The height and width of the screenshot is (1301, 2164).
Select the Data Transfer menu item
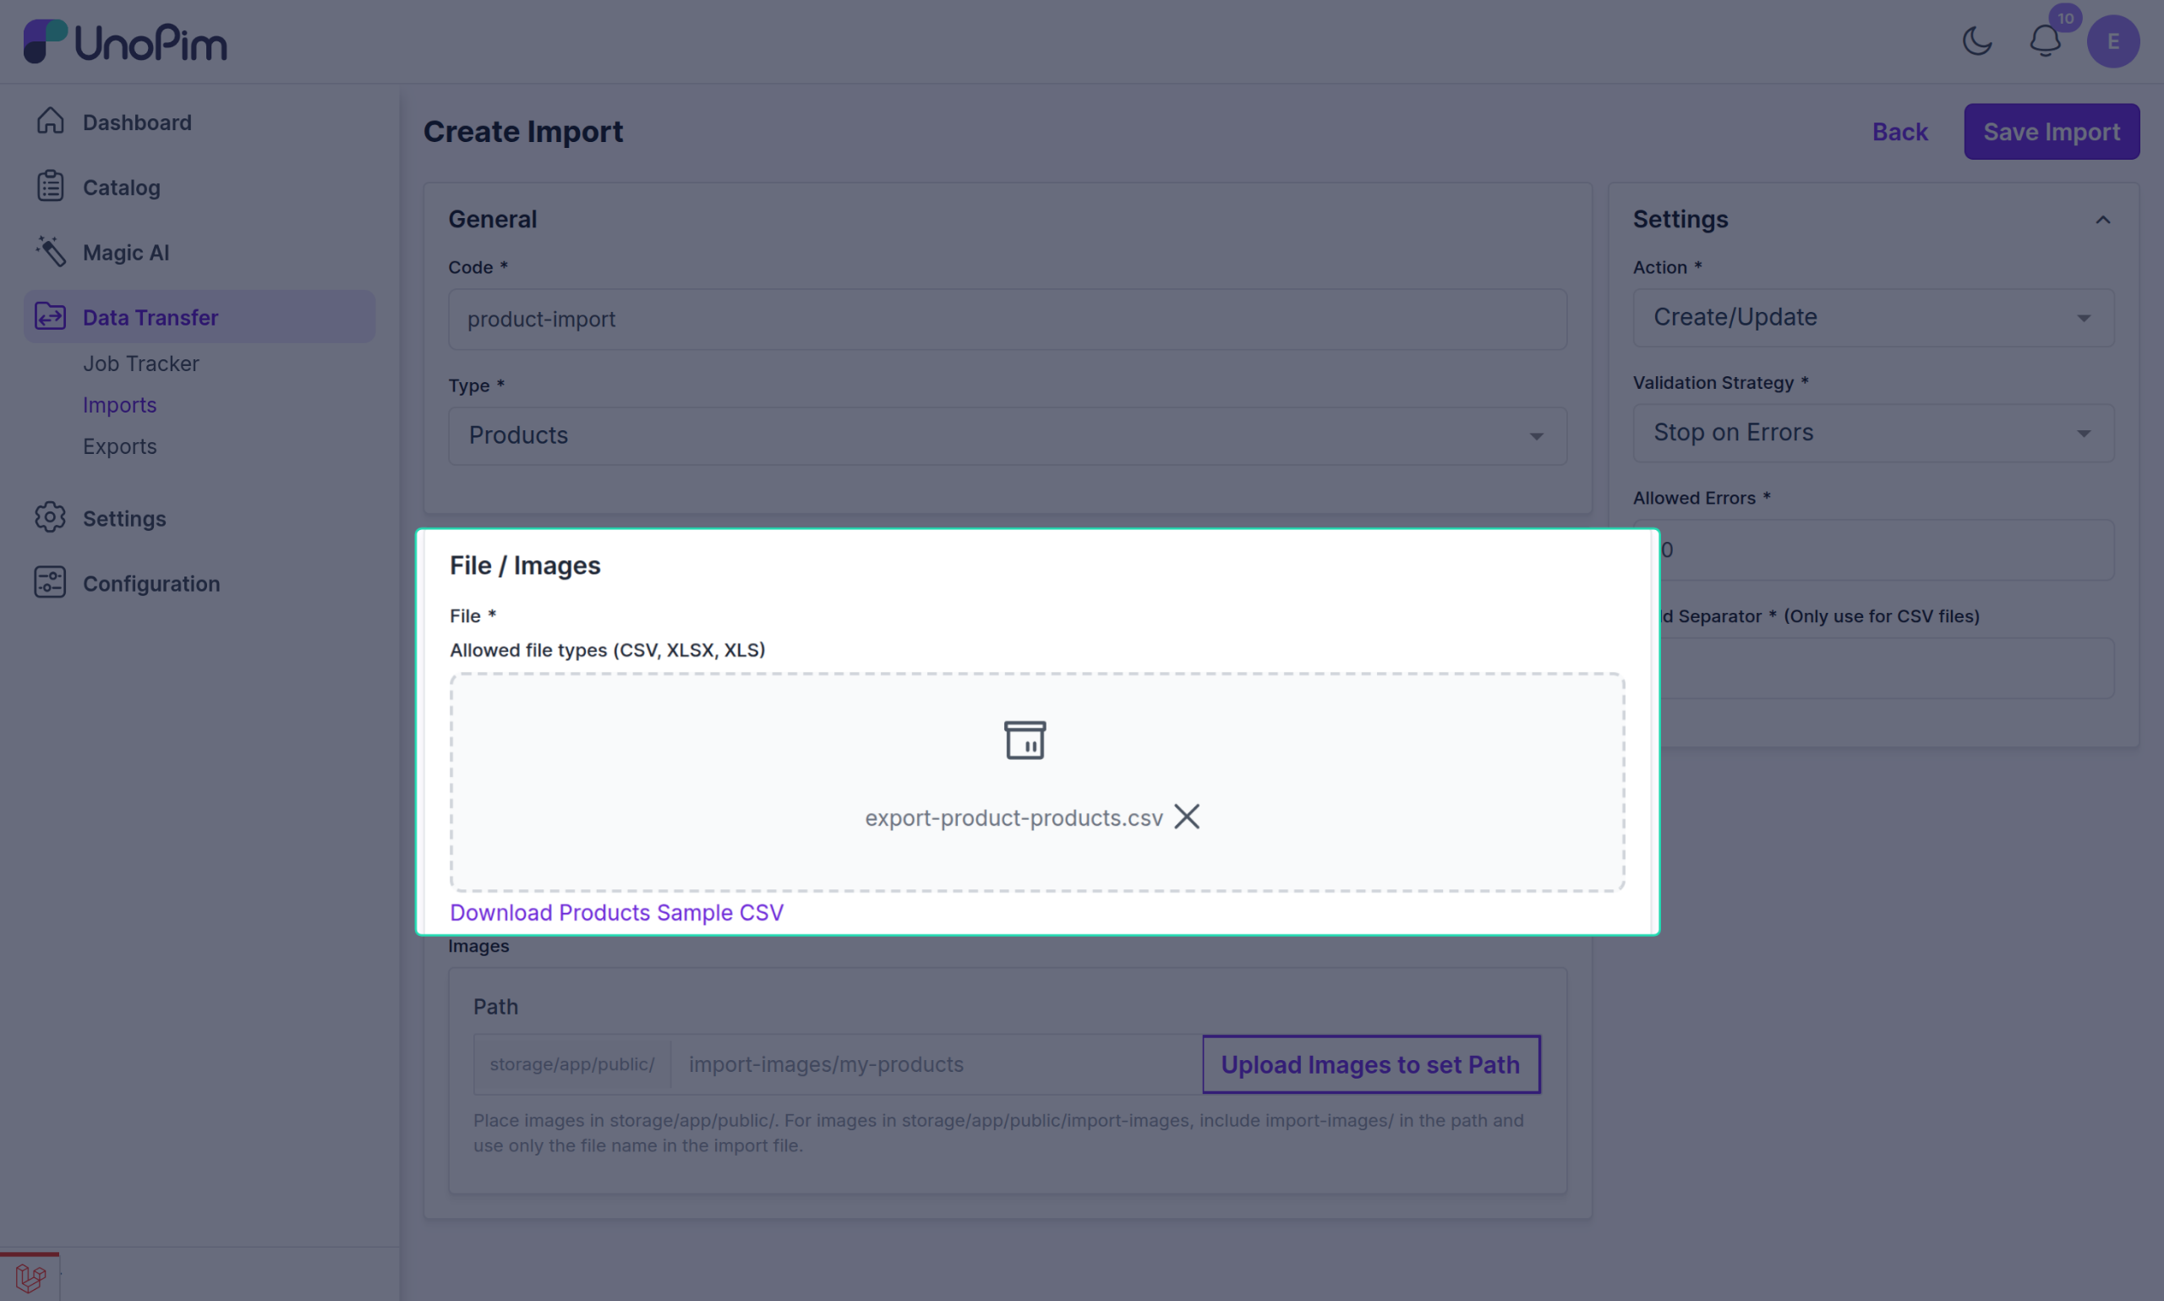click(x=199, y=316)
